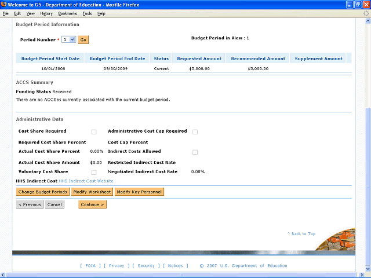The image size is (371, 278).
Task: Go back with the Previous button
Action: (30, 204)
